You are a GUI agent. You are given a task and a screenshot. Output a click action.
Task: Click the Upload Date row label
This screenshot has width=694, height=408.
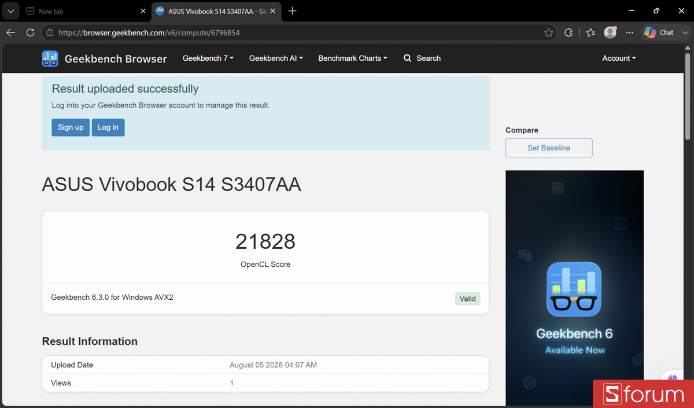72,365
